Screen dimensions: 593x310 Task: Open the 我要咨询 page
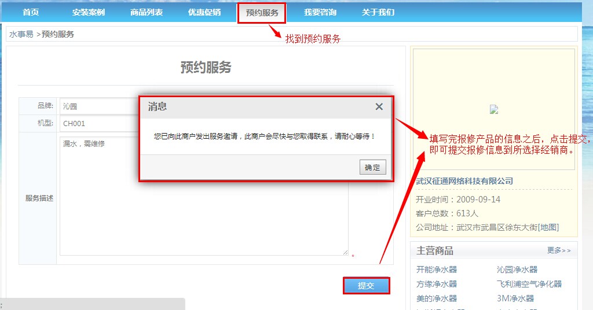[x=320, y=12]
